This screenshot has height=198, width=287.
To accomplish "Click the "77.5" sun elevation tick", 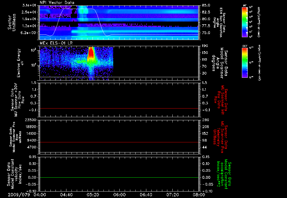I will (x=206, y=26).
